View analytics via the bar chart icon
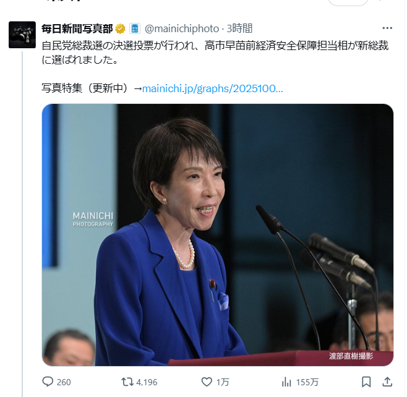Image resolution: width=407 pixels, height=397 pixels. coord(286,382)
